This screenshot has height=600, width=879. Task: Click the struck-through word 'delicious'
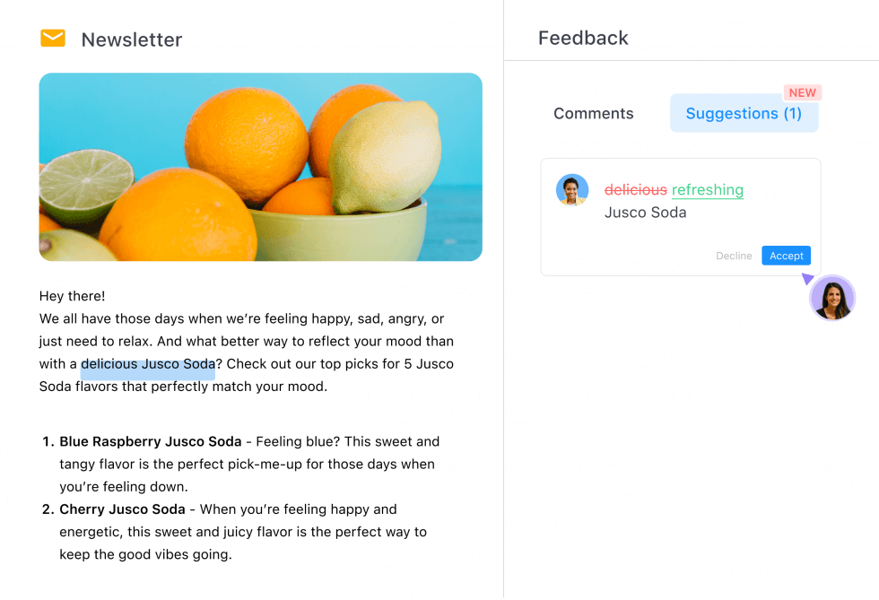(x=636, y=190)
